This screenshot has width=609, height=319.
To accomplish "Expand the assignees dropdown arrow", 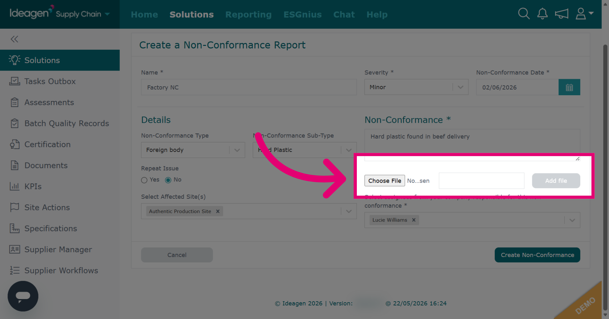I will tap(572, 220).
